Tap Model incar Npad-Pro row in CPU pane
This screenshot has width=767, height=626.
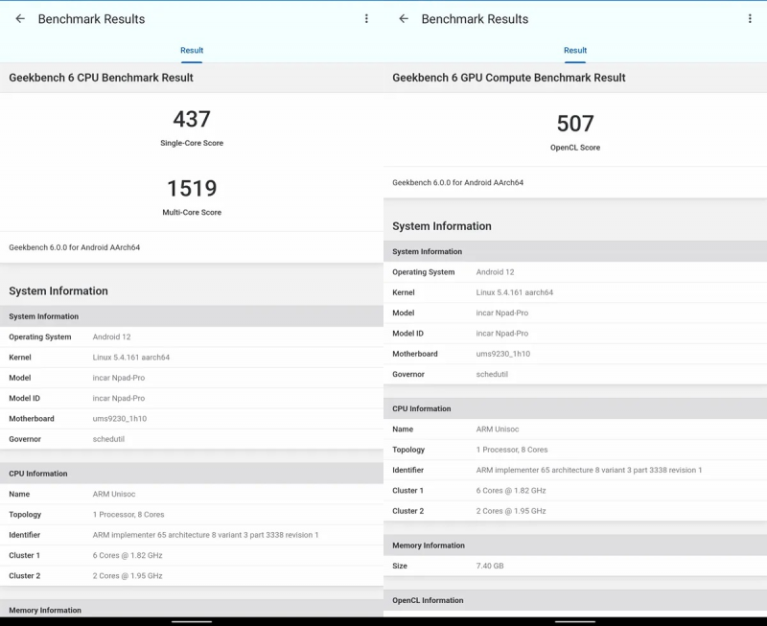(x=192, y=378)
